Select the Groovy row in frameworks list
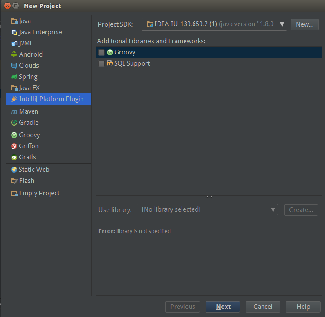 [209, 52]
